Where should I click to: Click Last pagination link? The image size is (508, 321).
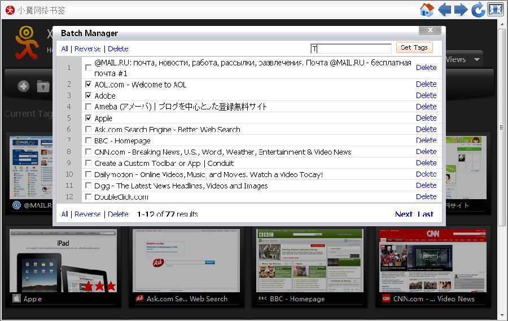pyautogui.click(x=426, y=214)
